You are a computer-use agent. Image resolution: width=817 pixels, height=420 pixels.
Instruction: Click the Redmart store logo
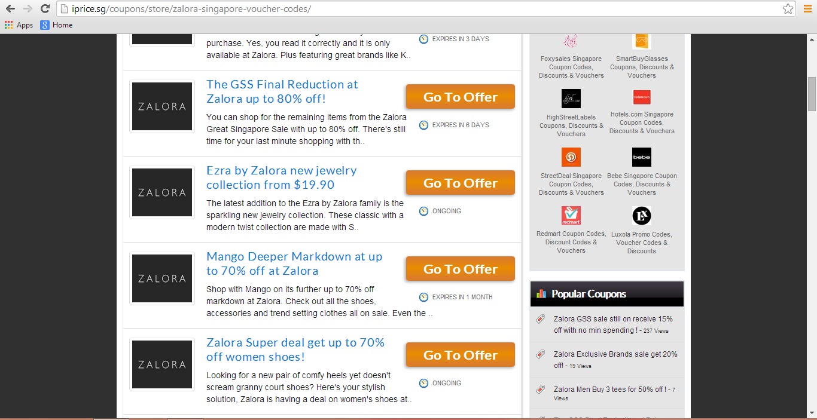coord(571,215)
